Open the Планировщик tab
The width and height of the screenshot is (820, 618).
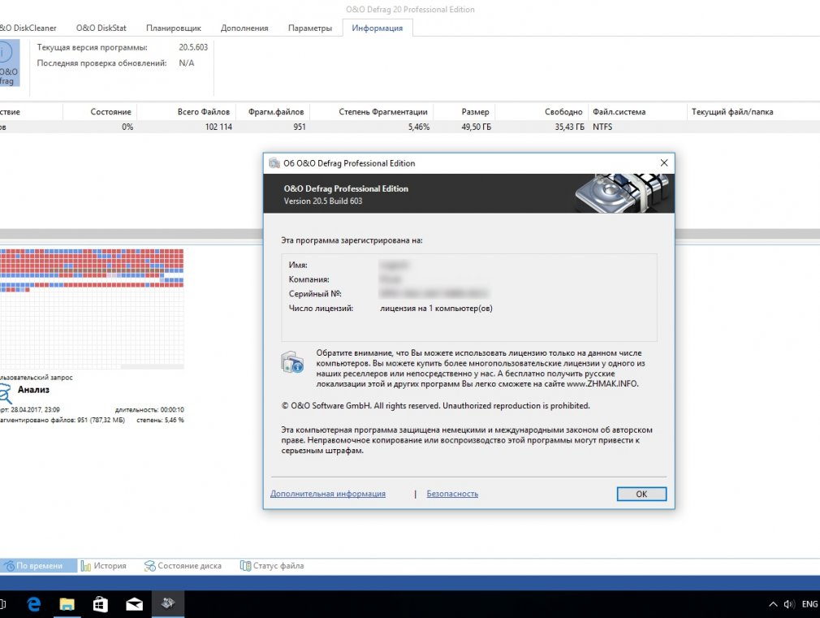[173, 28]
